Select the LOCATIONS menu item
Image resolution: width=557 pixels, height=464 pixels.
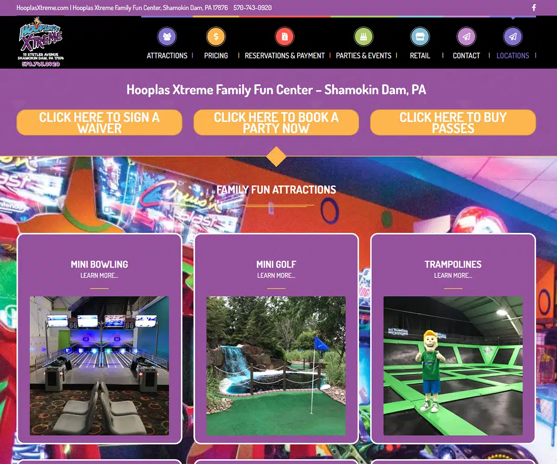[513, 56]
